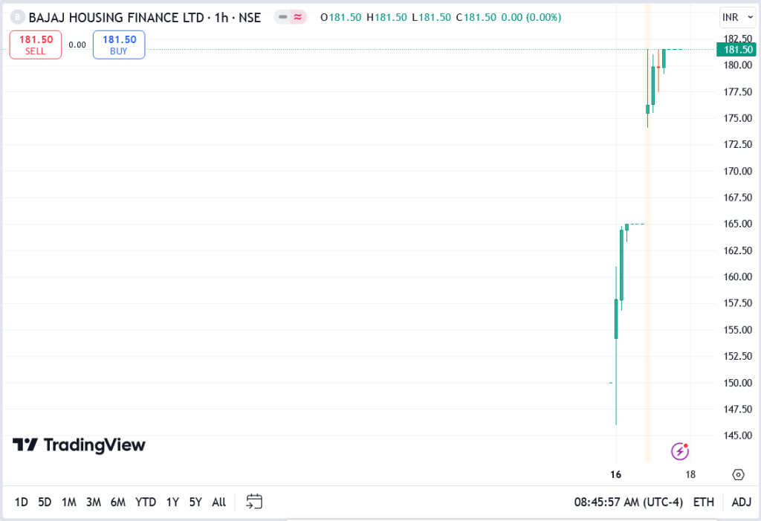Viewport: 761px width, 521px height.
Task: Select the 1D date range
Action: click(x=22, y=502)
